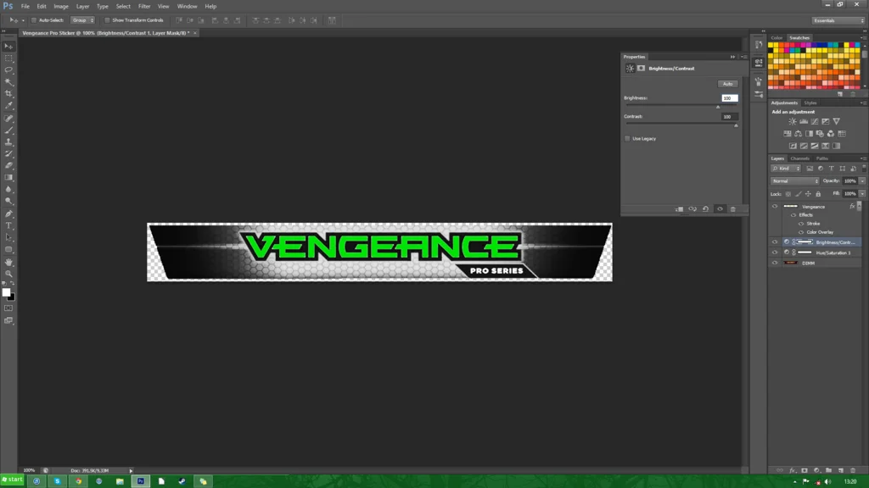Click the Windows start button
The image size is (869, 488).
[12, 480]
